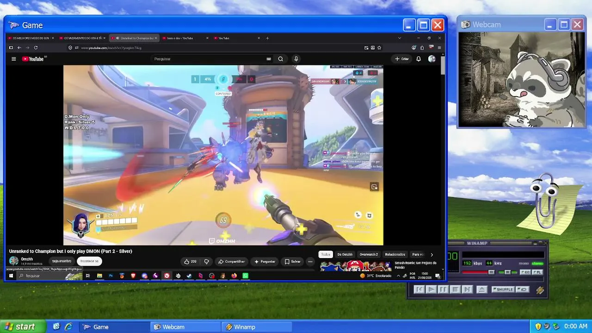Go back in the browser

pyautogui.click(x=19, y=48)
